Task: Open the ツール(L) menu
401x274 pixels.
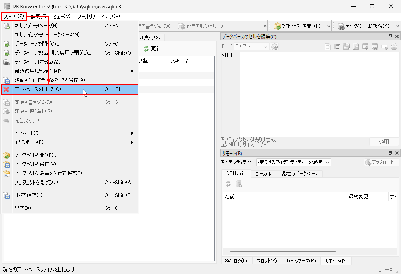Action: coord(86,17)
